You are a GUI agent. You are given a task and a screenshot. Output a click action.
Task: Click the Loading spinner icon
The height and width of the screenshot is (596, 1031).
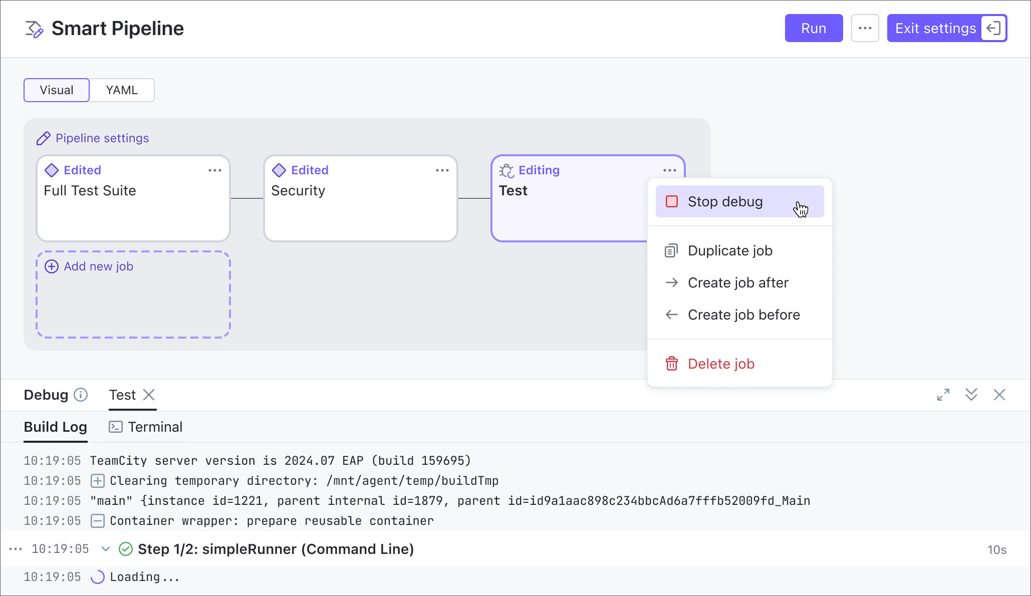(x=98, y=577)
